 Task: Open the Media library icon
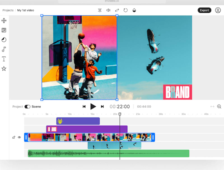click(4, 30)
